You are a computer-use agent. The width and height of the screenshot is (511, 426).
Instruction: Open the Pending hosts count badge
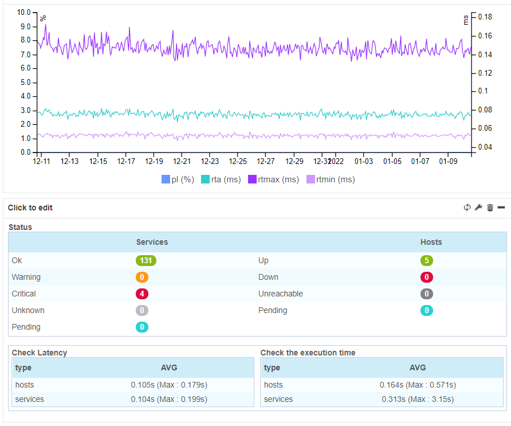click(x=427, y=311)
